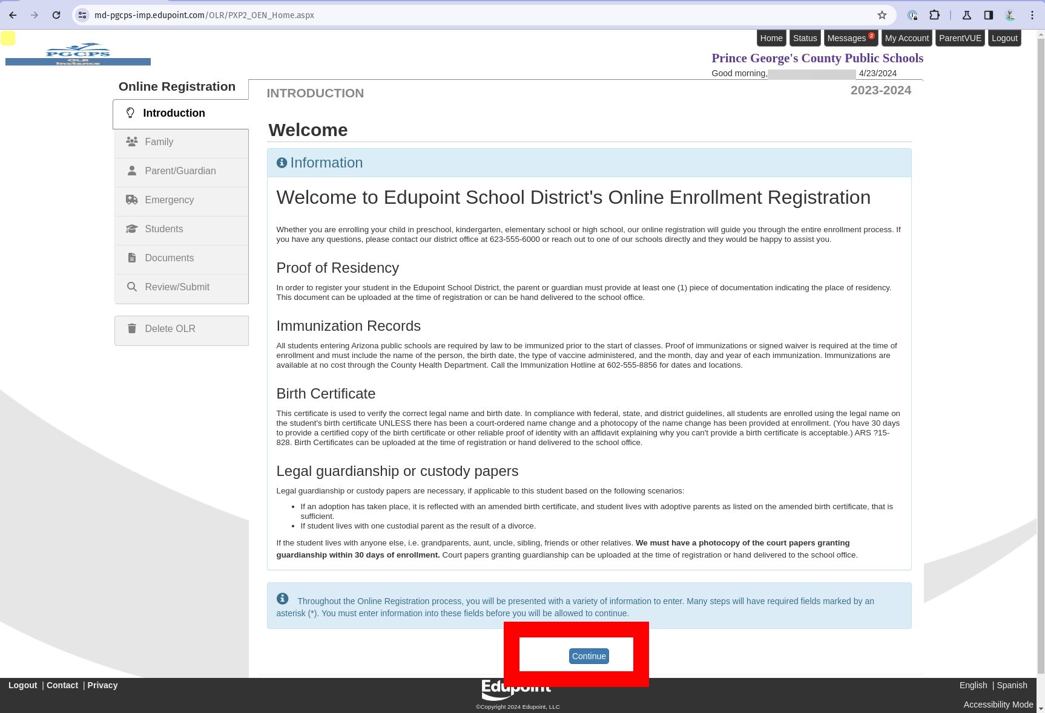This screenshot has height=713, width=1045.
Task: Open the Privacy link in the footer
Action: click(x=102, y=685)
